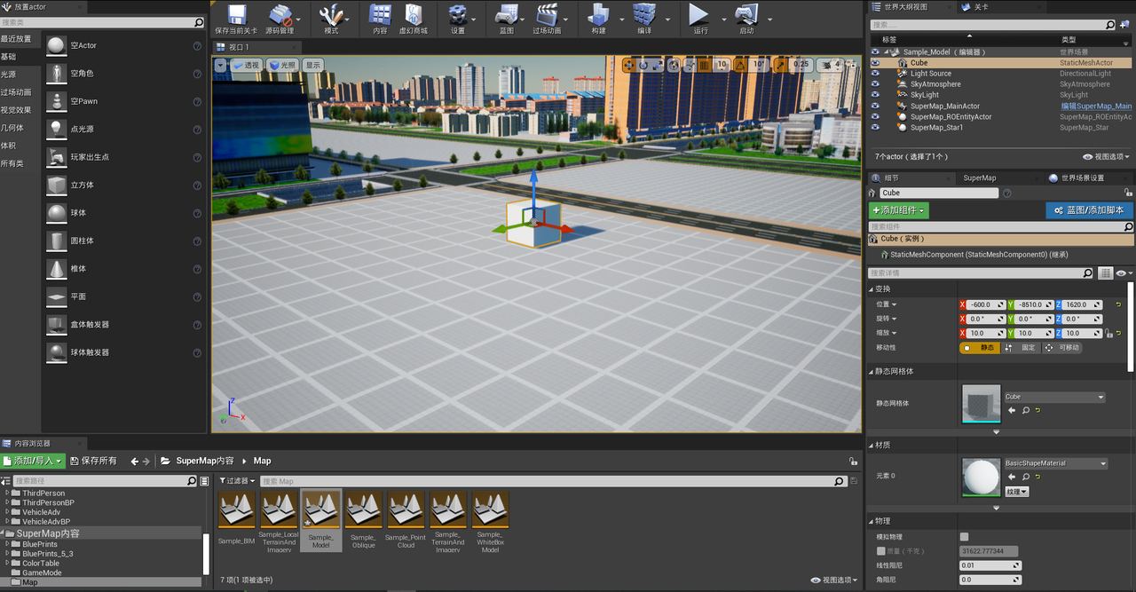
Task: Set mobility to 可移动 movable
Action: (1063, 348)
